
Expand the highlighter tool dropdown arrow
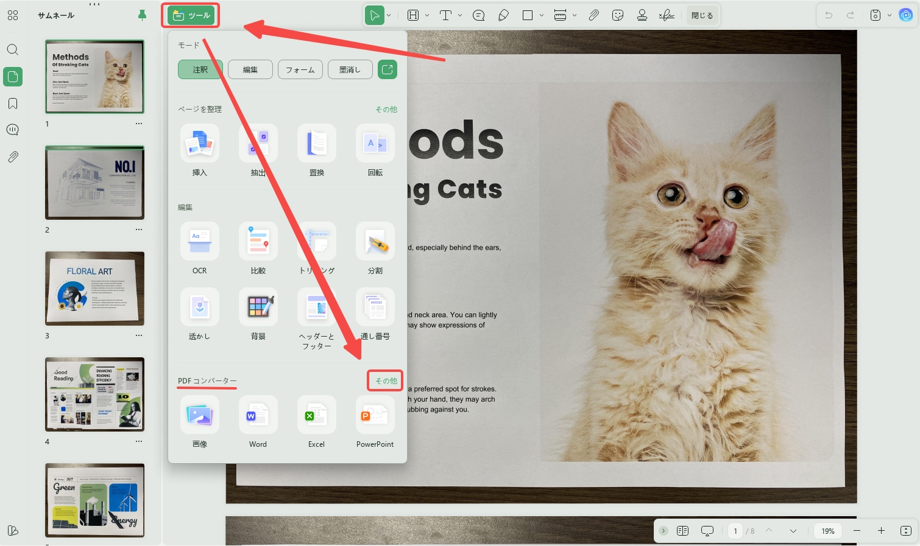(x=427, y=15)
